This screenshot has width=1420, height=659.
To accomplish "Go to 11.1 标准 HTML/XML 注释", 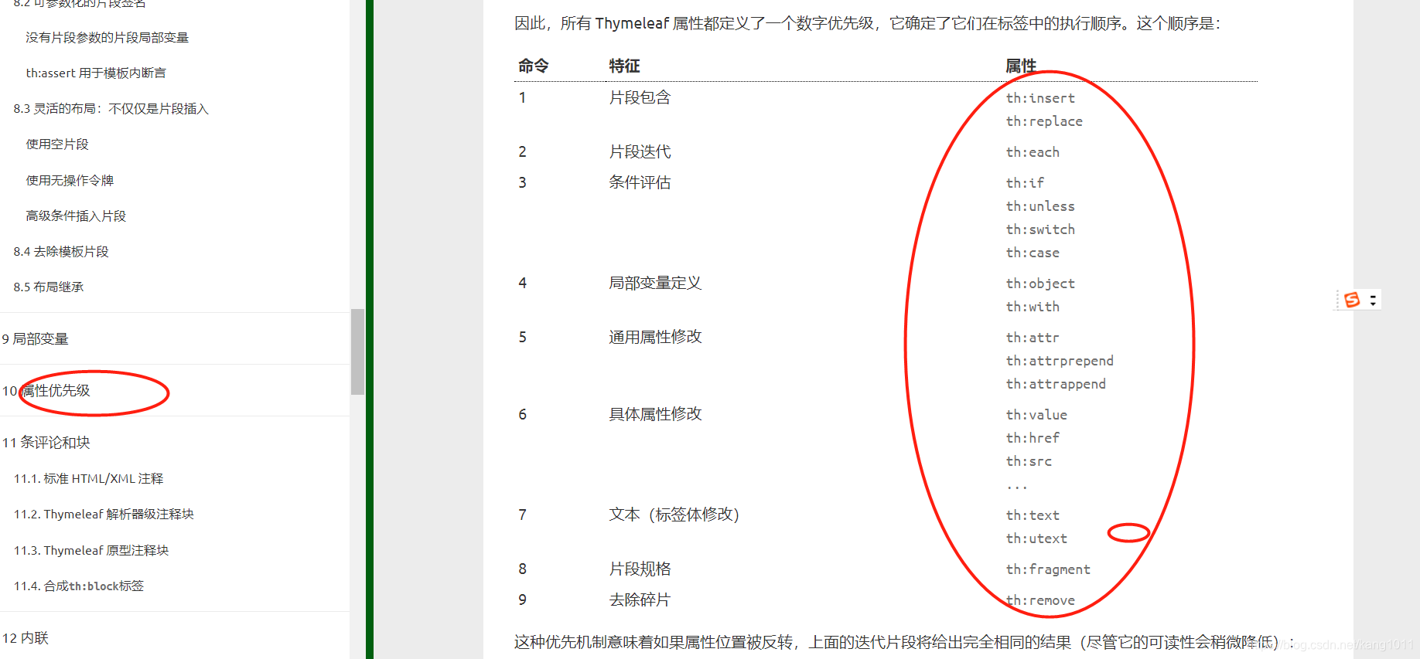I will click(x=88, y=478).
